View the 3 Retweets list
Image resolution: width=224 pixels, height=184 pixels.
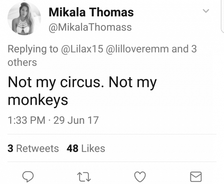coord(33,148)
